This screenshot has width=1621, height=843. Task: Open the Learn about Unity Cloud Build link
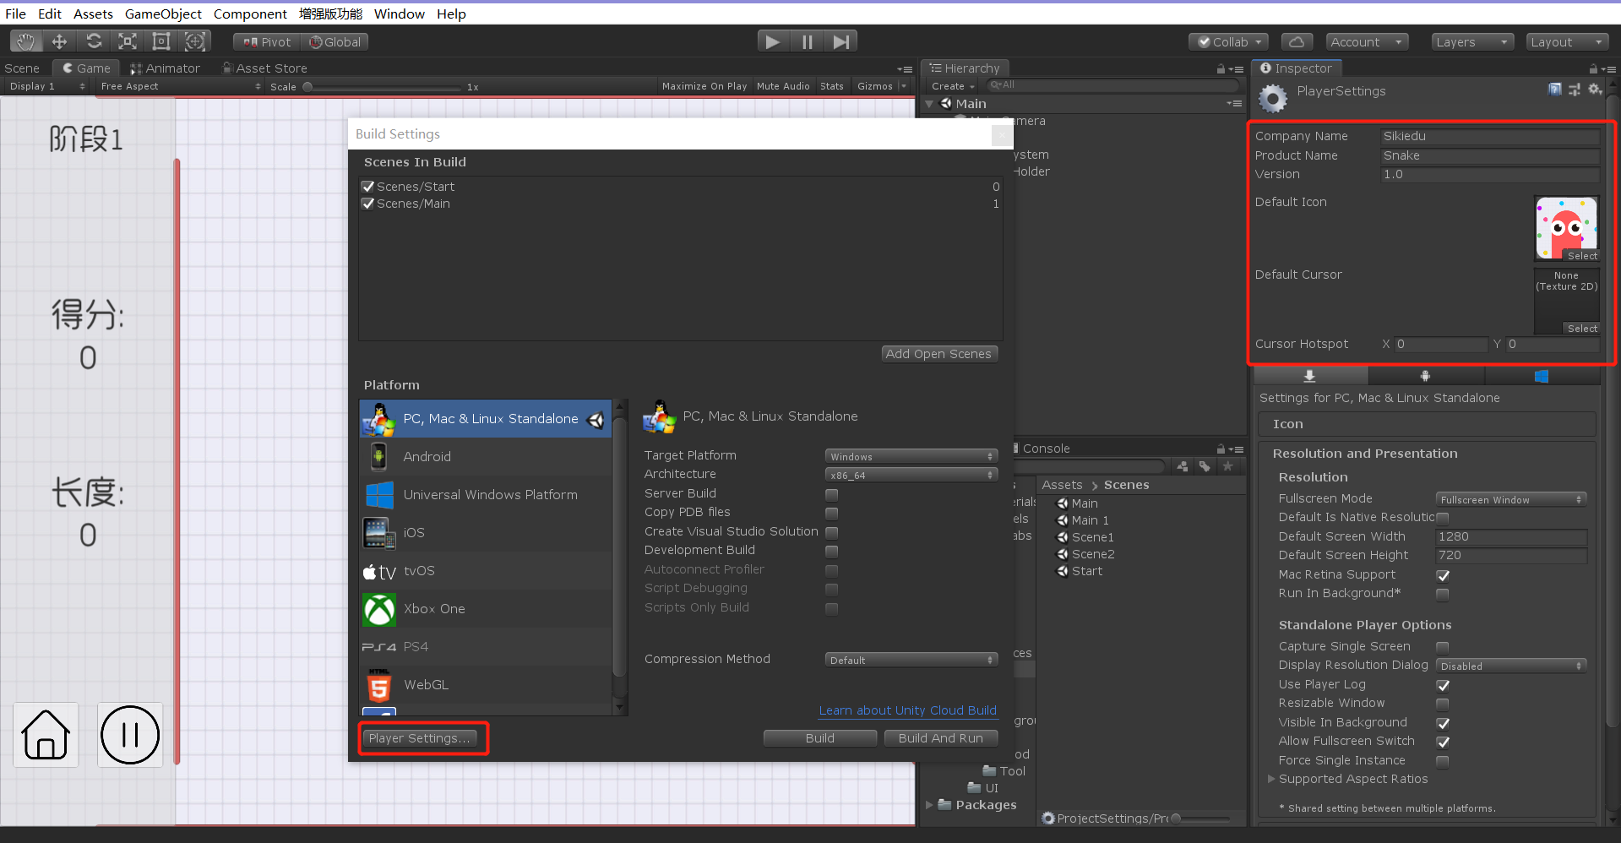pos(907,710)
